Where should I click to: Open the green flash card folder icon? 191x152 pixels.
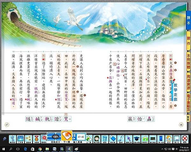(x=145, y=139)
